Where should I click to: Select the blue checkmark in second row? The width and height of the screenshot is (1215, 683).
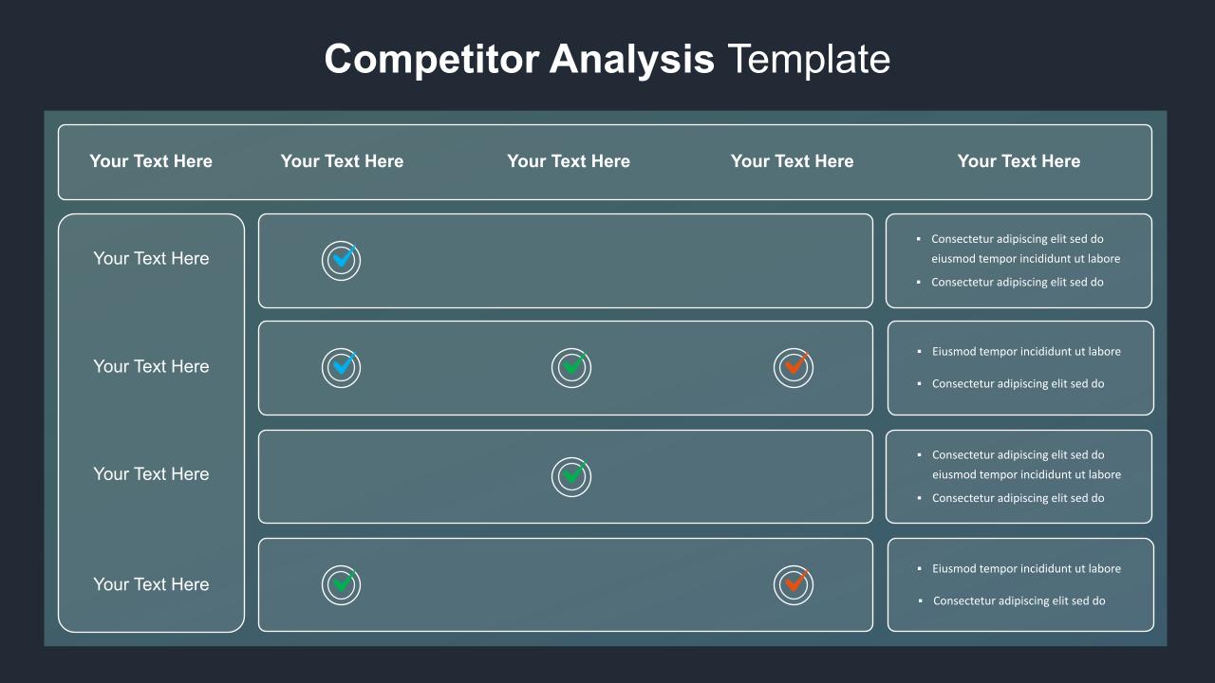pos(342,367)
